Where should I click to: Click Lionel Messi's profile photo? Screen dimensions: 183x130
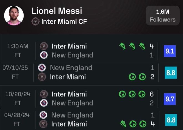[x=14, y=15]
